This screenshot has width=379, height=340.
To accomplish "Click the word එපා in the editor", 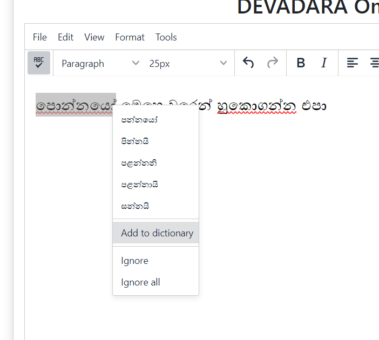I will 314,106.
